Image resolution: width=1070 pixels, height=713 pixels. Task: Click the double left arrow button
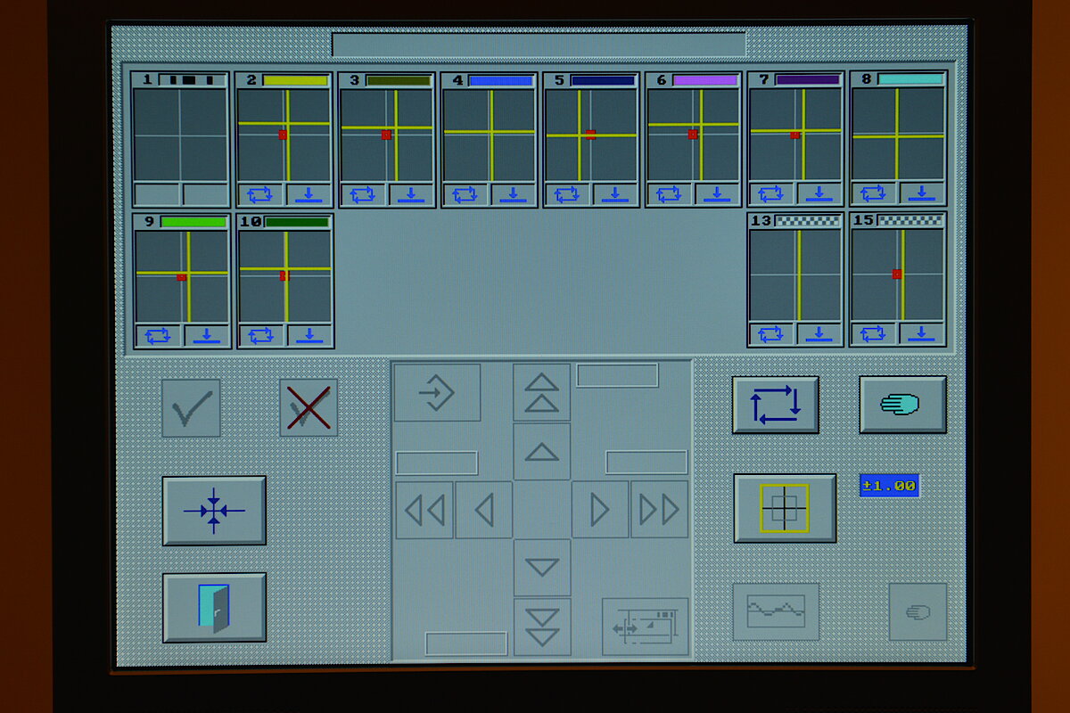pyautogui.click(x=424, y=510)
